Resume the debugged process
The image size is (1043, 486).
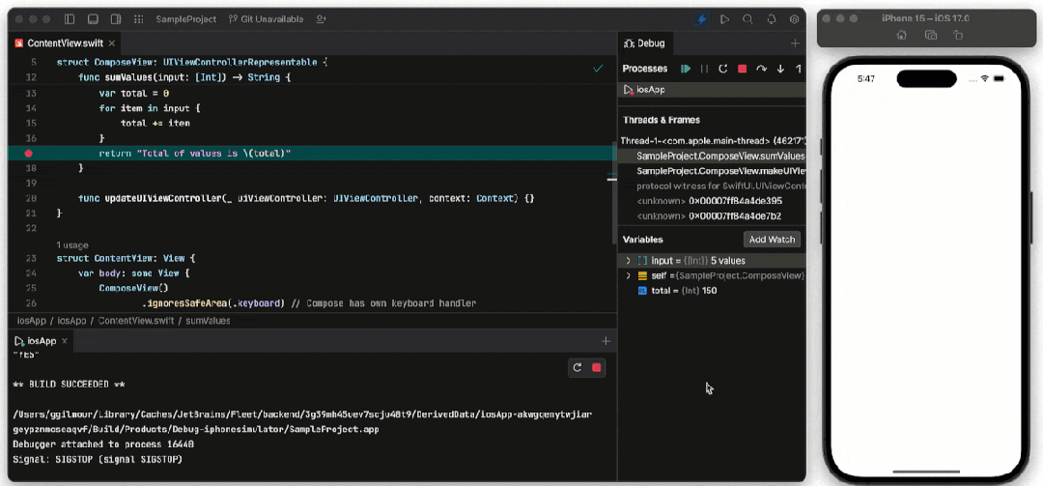point(686,69)
